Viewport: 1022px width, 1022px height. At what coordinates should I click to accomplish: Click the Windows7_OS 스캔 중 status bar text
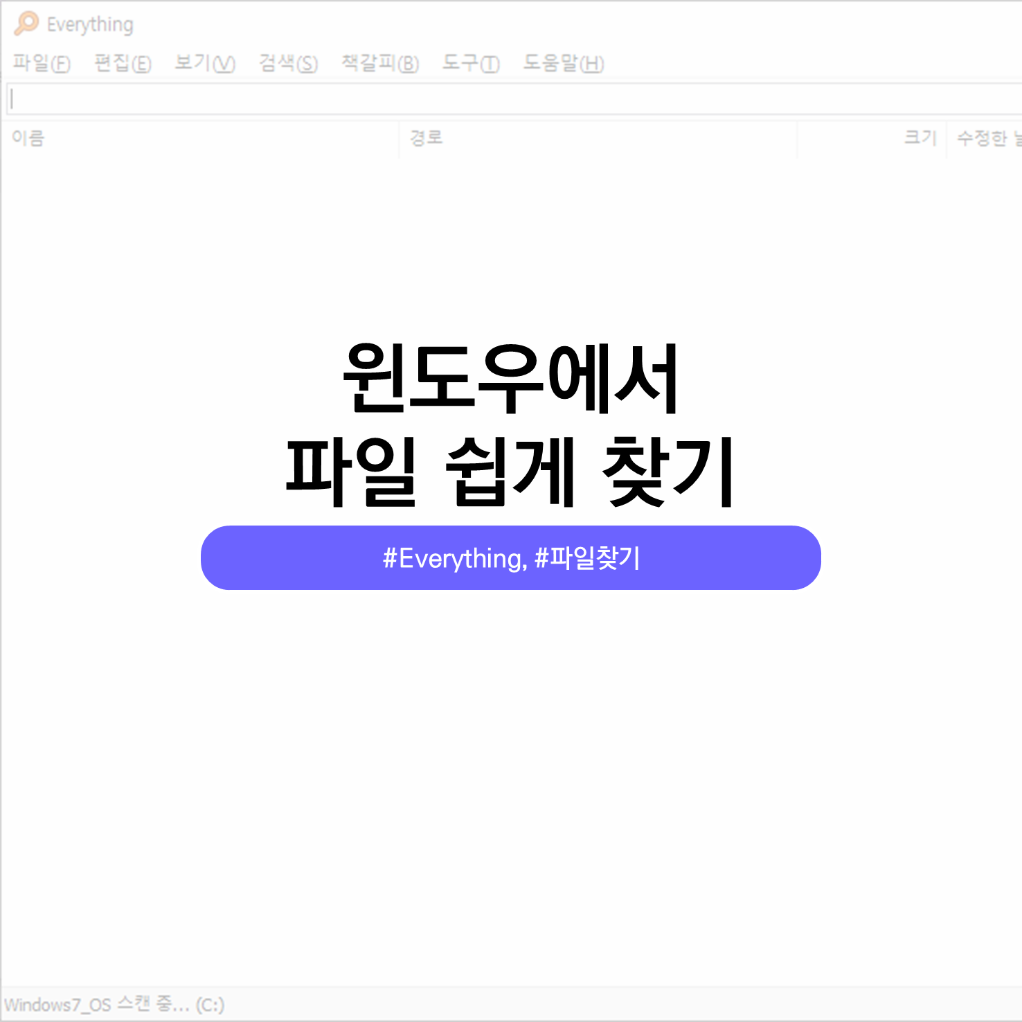tap(114, 1005)
